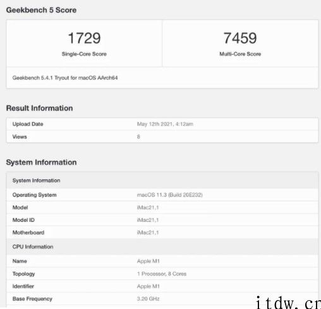Click the iMac21,1 value in Motherboard row
The height and width of the screenshot is (309, 321).
point(148,233)
